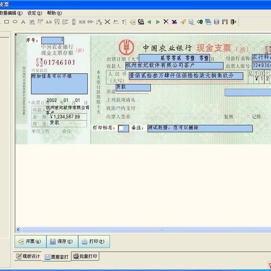Switch to the 模版设计 tab
271x271 pixels.
(x=28, y=256)
